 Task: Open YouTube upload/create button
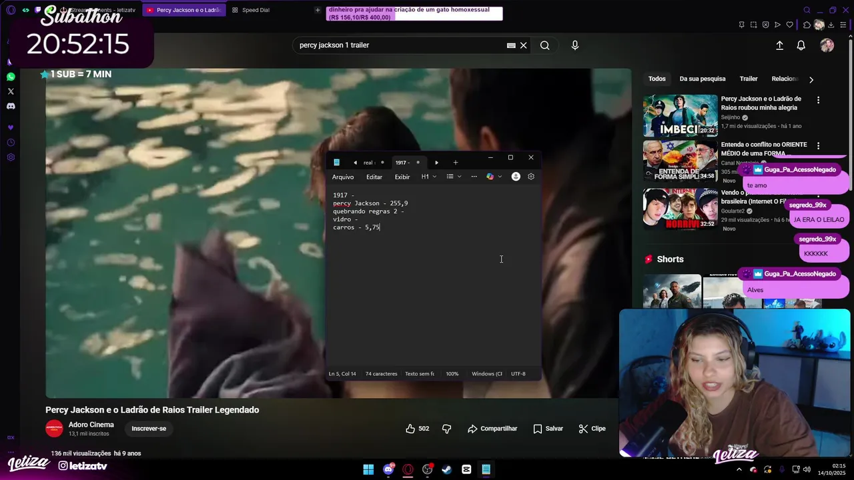click(x=779, y=45)
